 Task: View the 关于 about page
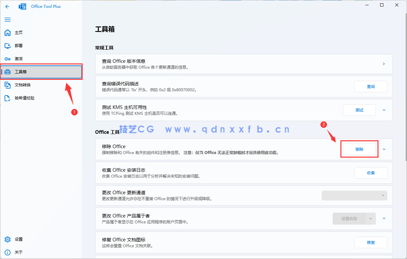(x=19, y=252)
